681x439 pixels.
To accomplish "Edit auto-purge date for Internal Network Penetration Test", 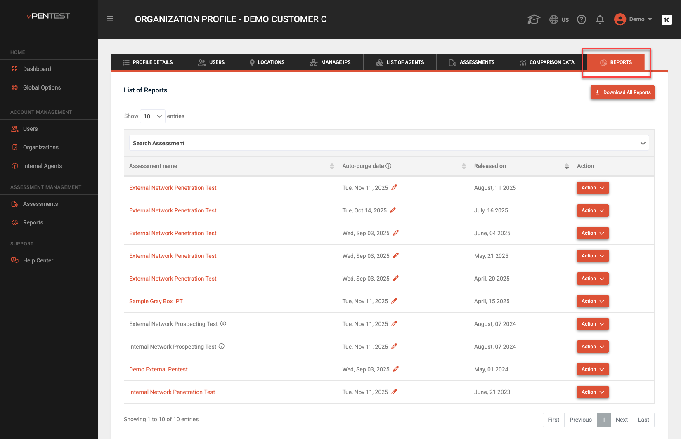I will (x=394, y=392).
